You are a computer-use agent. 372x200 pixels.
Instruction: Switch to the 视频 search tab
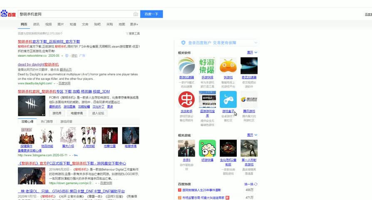(48, 25)
